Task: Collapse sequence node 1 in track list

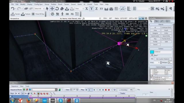Action: [10, 96]
